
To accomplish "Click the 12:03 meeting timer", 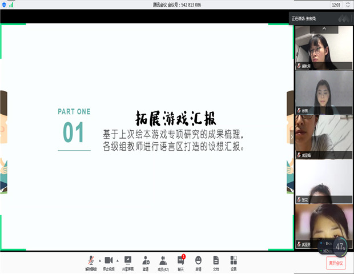I will point(336,5).
